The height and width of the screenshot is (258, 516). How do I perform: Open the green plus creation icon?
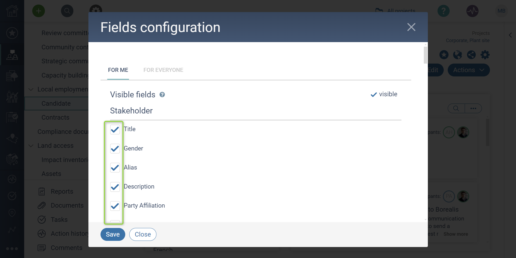38,11
